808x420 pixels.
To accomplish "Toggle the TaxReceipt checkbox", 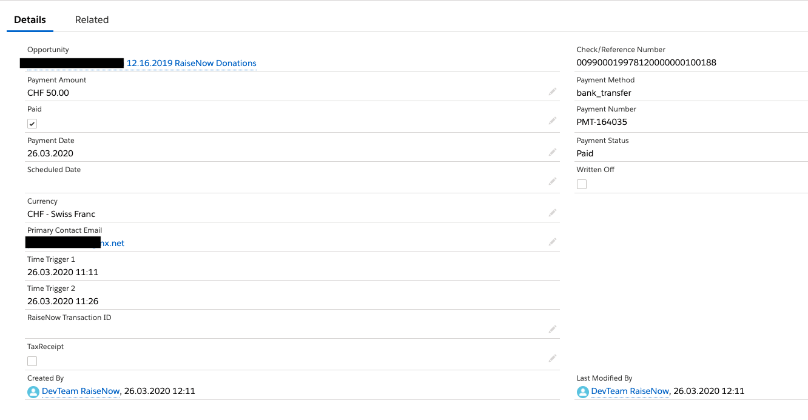I will pos(32,361).
